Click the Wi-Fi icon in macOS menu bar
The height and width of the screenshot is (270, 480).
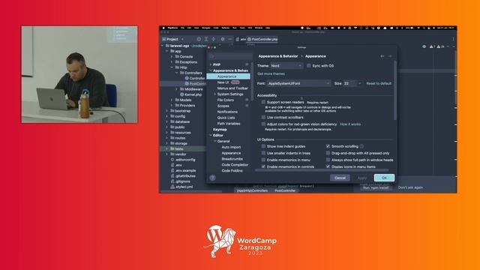(x=418, y=28)
